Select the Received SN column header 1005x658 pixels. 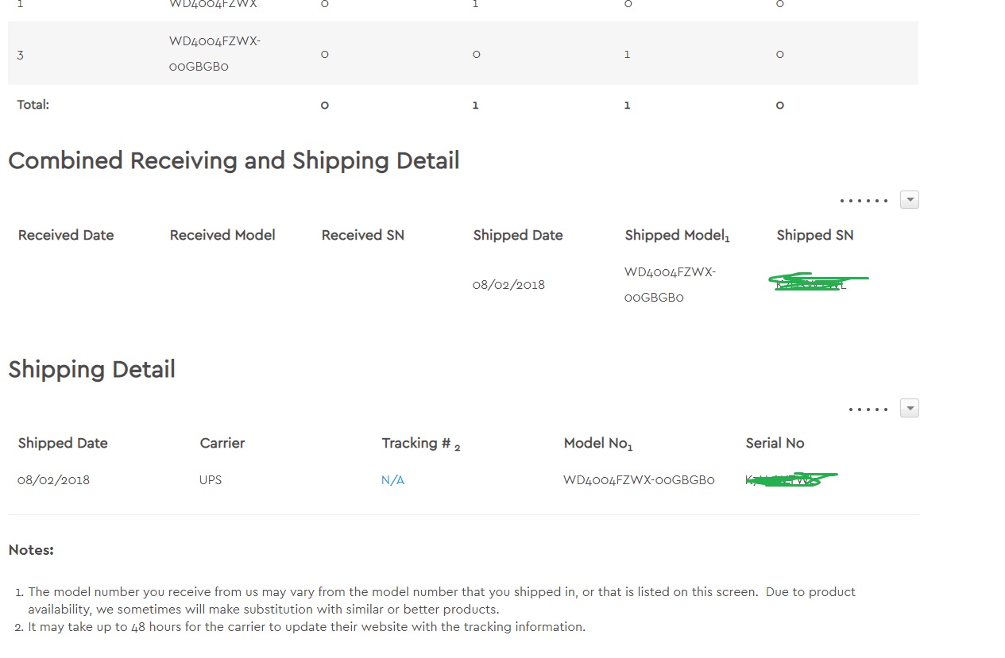click(363, 235)
